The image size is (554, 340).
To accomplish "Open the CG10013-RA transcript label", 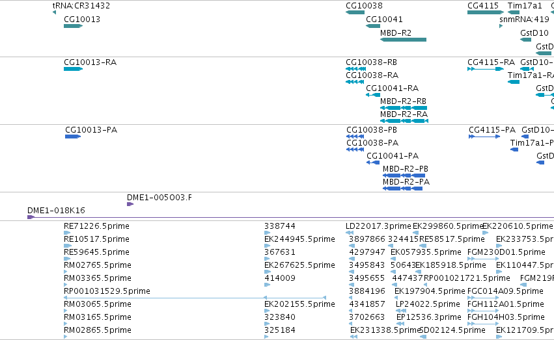I will pos(90,62).
